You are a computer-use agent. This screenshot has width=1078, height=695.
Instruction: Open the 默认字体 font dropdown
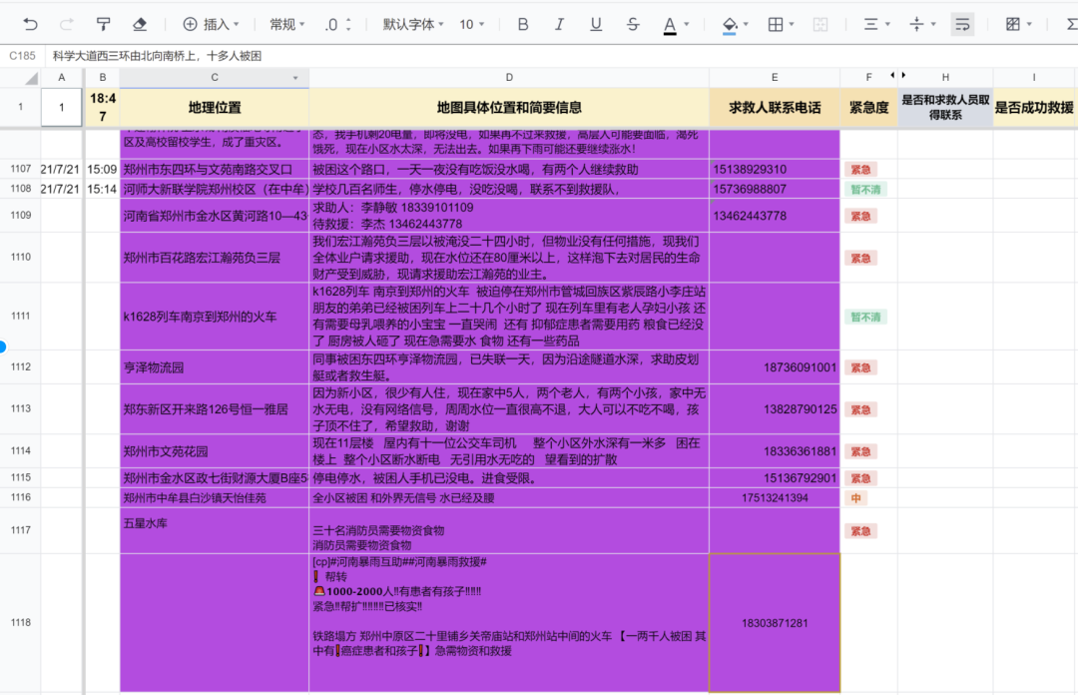click(x=413, y=25)
